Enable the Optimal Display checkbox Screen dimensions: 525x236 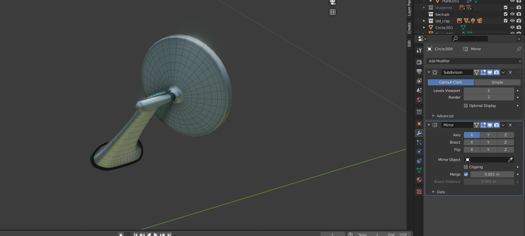[466, 106]
